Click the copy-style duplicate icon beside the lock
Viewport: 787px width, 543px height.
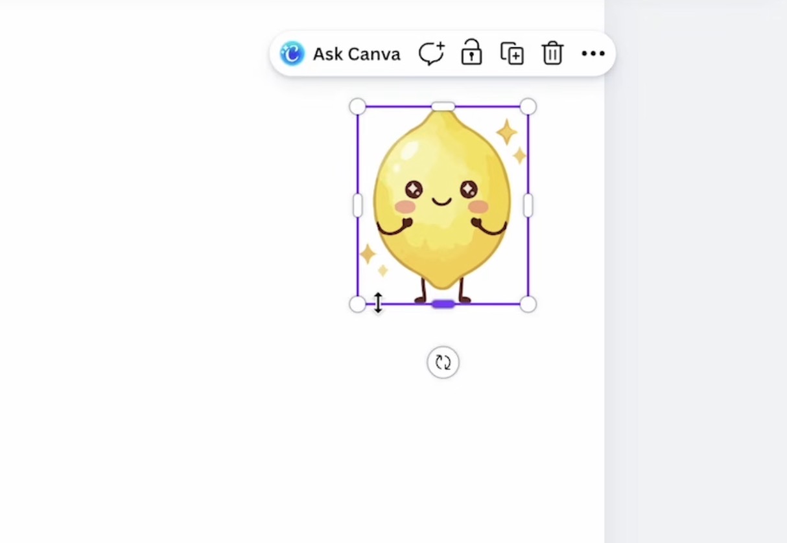coord(511,53)
